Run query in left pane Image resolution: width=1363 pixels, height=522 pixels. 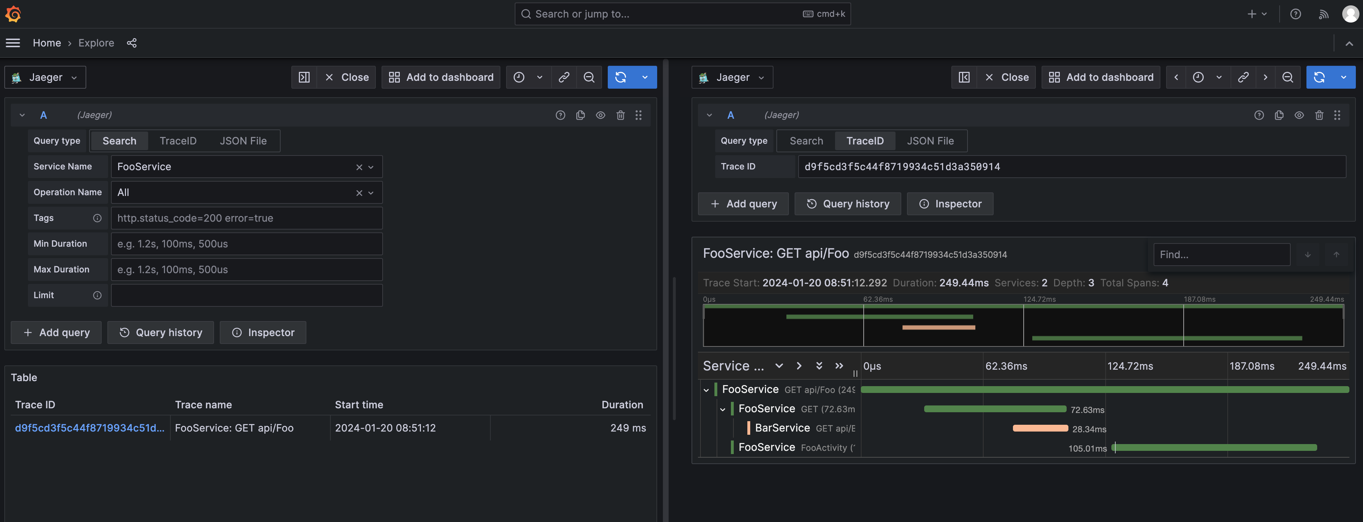click(x=621, y=77)
